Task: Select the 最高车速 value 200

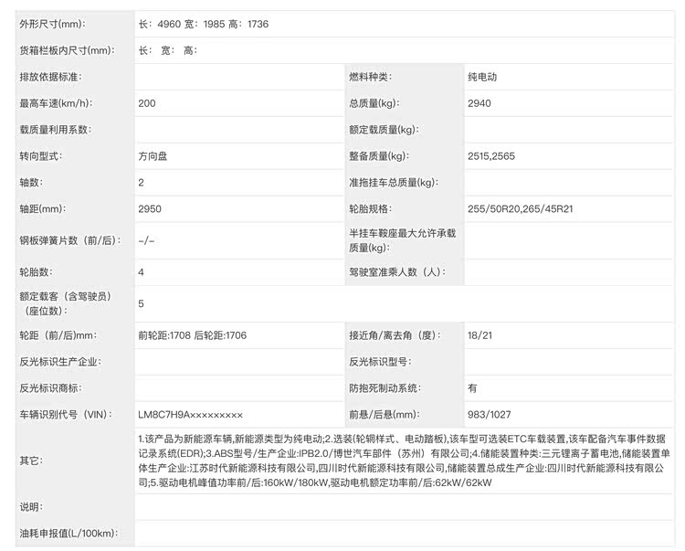Action: pos(147,103)
